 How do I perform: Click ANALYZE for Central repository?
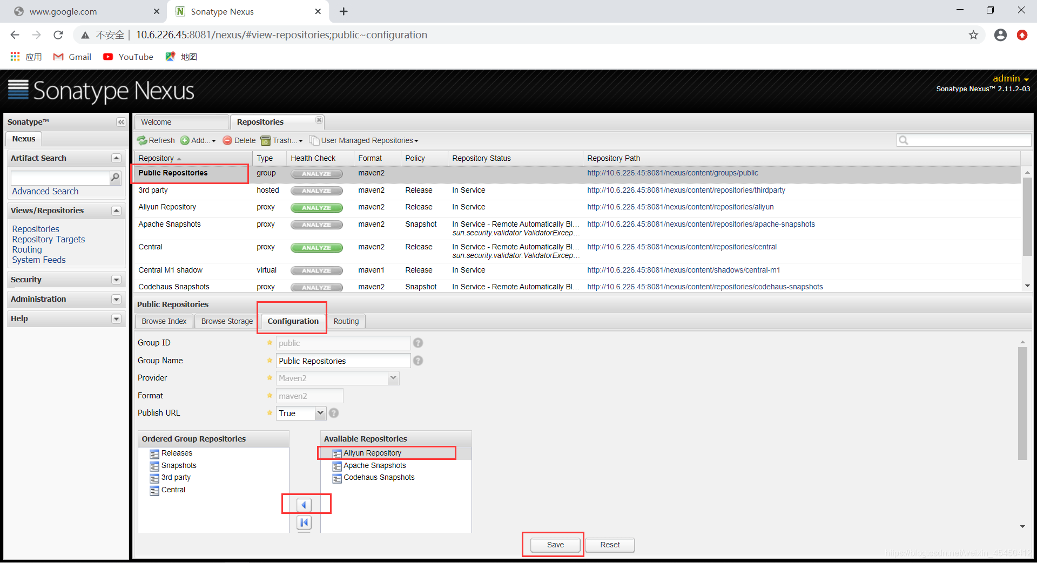(x=317, y=248)
